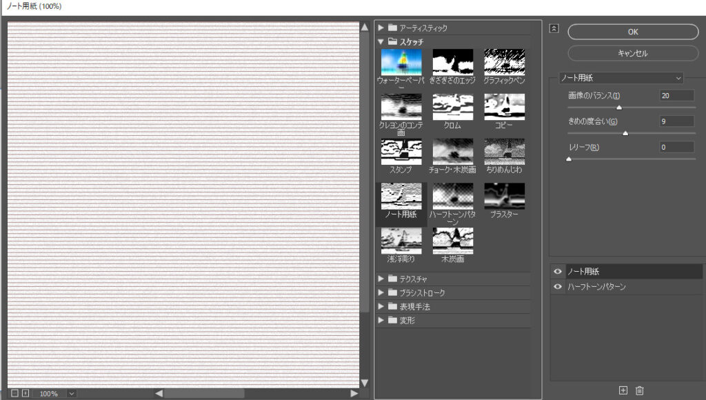Click the 画像のバランス slider handle
This screenshot has width=706, height=400.
[x=618, y=108]
